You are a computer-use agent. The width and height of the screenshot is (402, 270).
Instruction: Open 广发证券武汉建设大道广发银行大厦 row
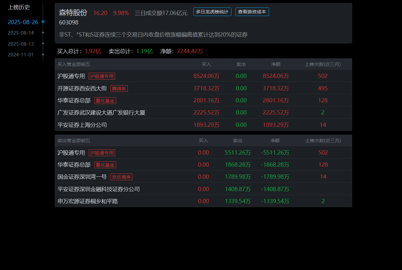point(203,112)
